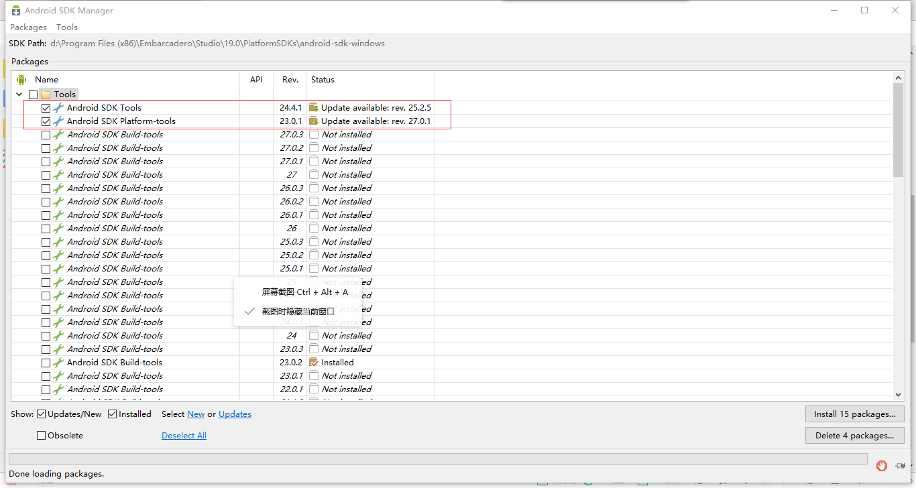
Task: Open the Packages menu
Action: pos(28,27)
